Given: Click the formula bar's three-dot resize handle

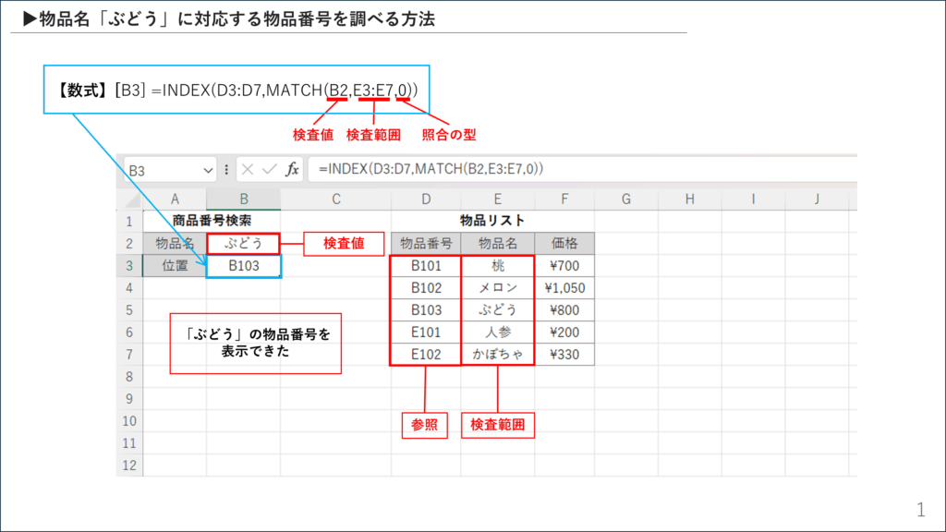Looking at the screenshot, I should click(x=226, y=170).
